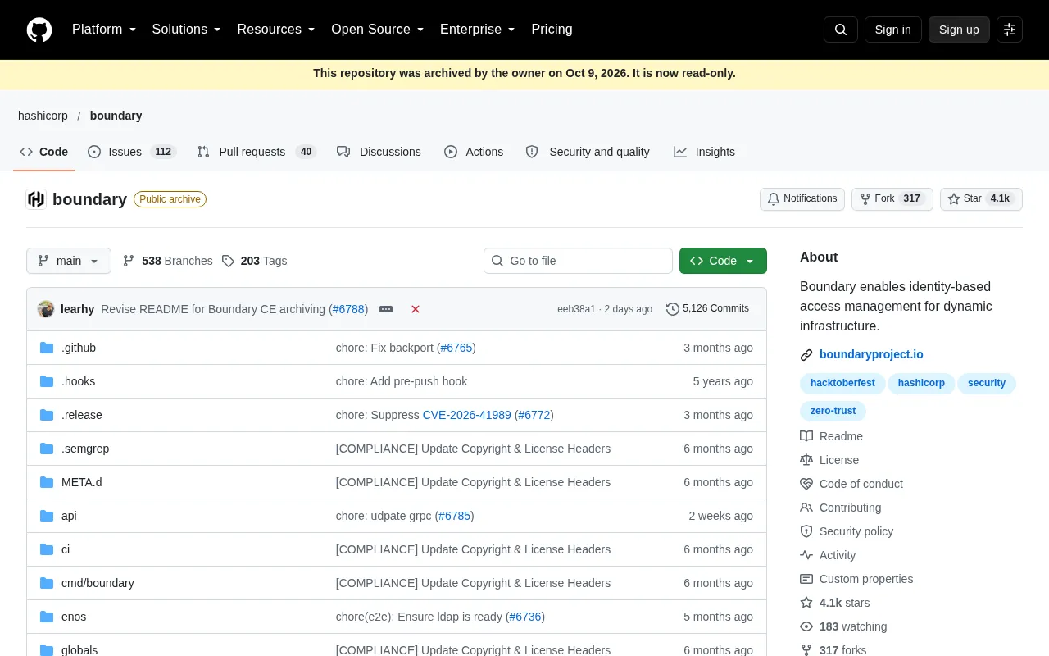The height and width of the screenshot is (656, 1049).
Task: Click the enos folder icon
Action: [47, 617]
